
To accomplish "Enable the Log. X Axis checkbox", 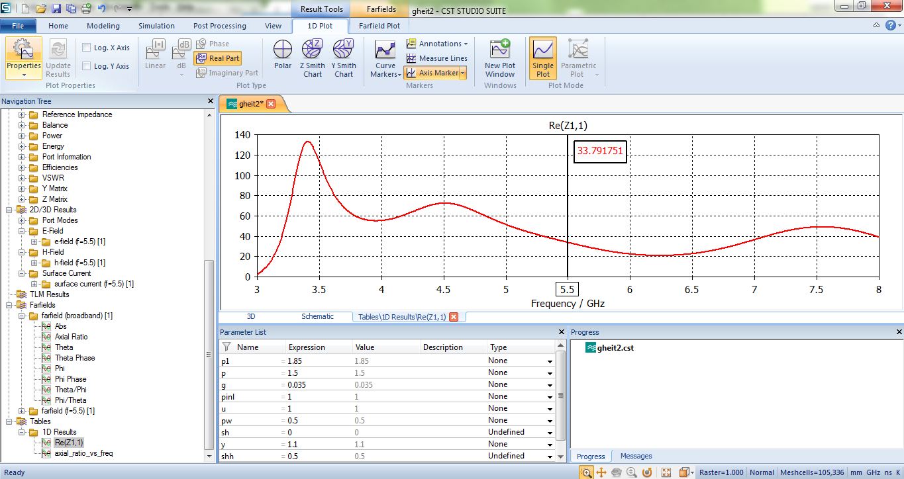I will pos(86,48).
